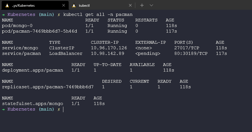Click the Linux penguin icon on Kubernetes tab
The width and height of the screenshot is (252, 132).
(7, 6)
